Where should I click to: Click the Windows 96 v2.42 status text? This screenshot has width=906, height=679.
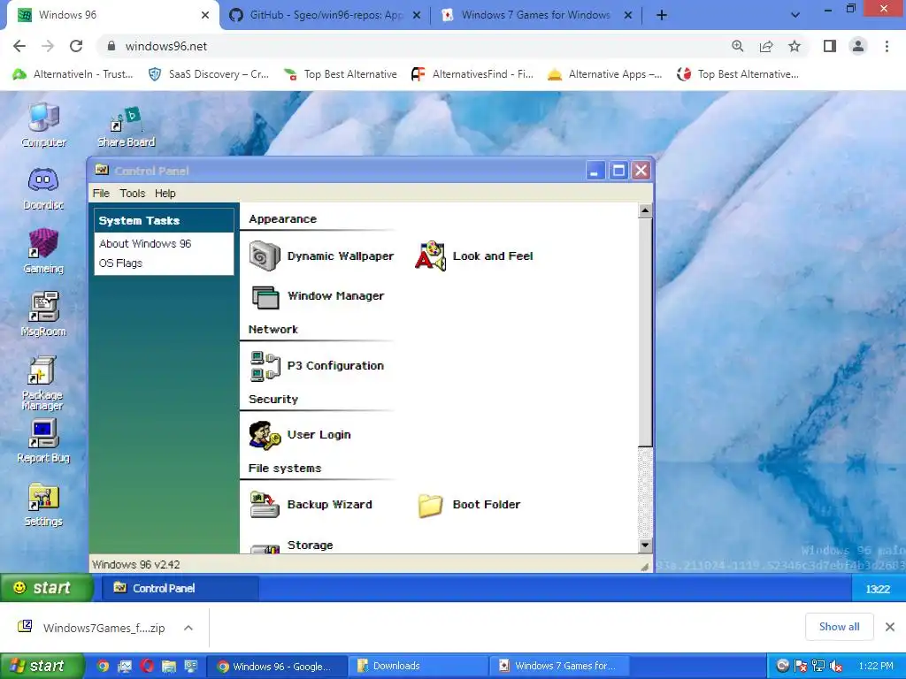135,565
